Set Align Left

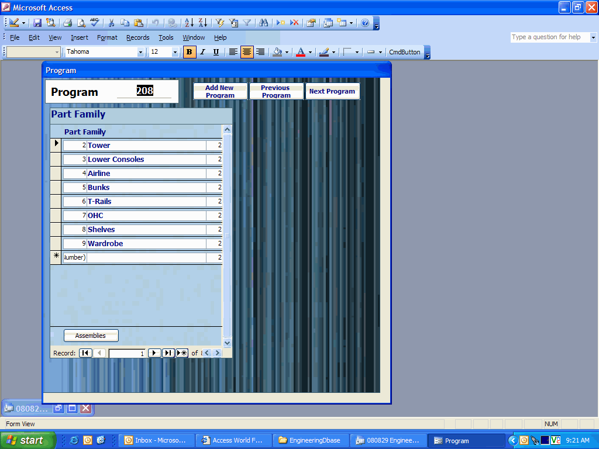[x=233, y=52]
